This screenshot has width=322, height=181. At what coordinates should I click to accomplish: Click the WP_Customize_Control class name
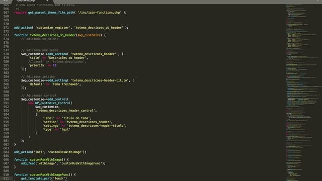tap(52, 103)
